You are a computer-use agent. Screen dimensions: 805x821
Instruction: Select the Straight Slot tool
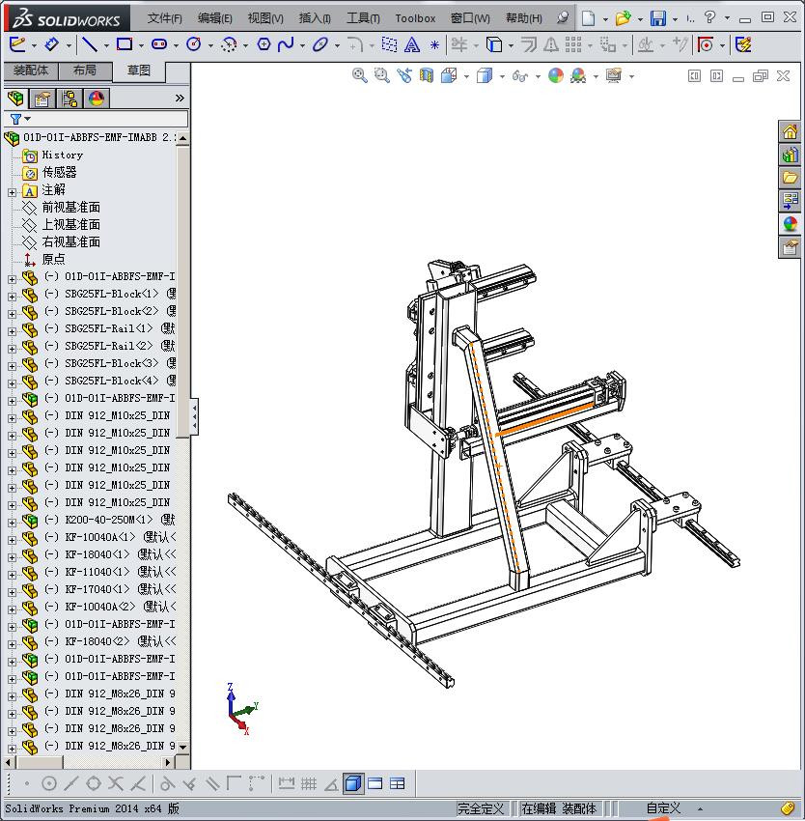click(158, 44)
